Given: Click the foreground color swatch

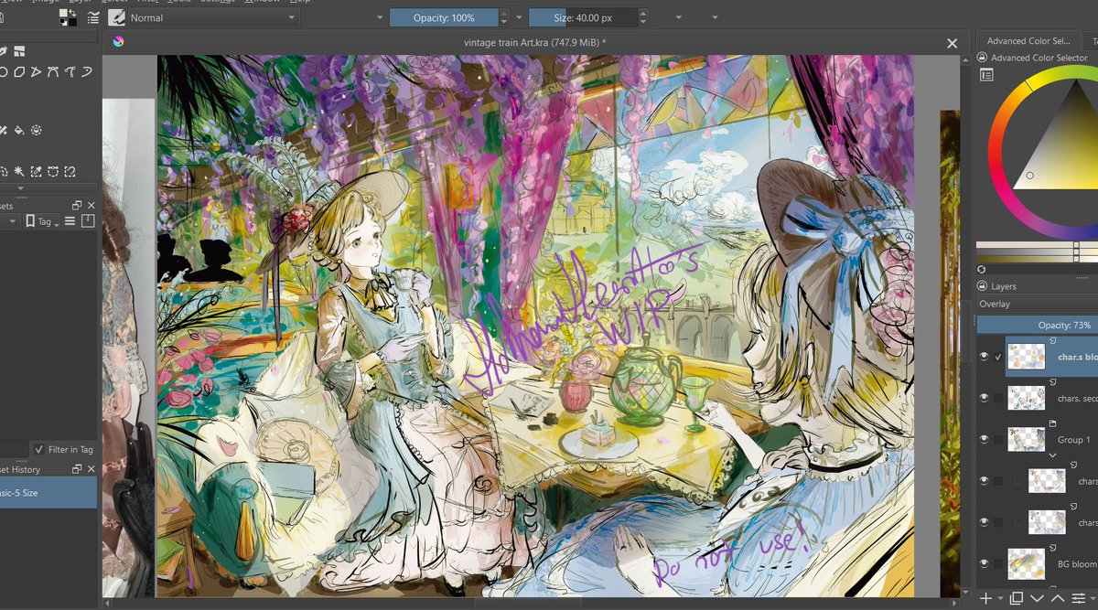Looking at the screenshot, I should (63, 11).
